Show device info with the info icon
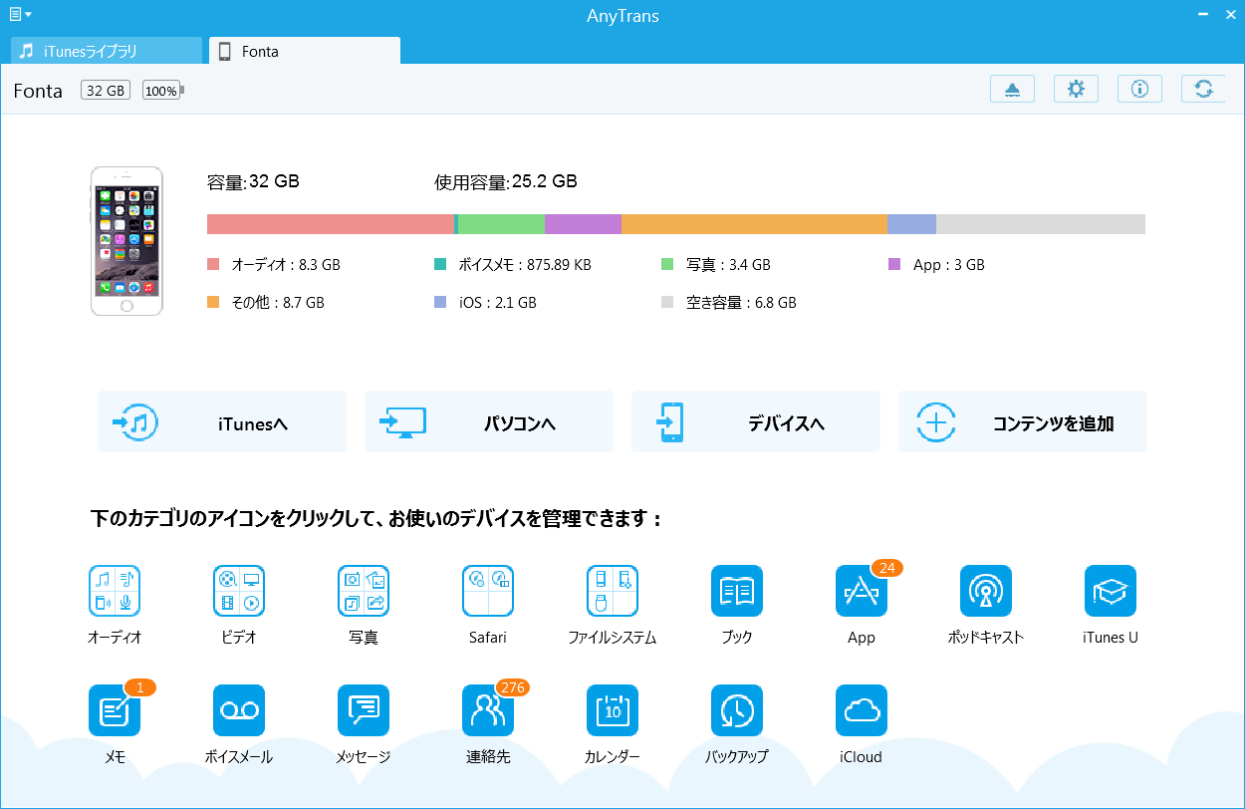This screenshot has width=1245, height=809. (1139, 89)
